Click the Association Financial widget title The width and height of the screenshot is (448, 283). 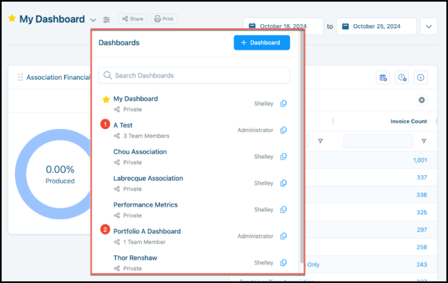[x=58, y=77]
